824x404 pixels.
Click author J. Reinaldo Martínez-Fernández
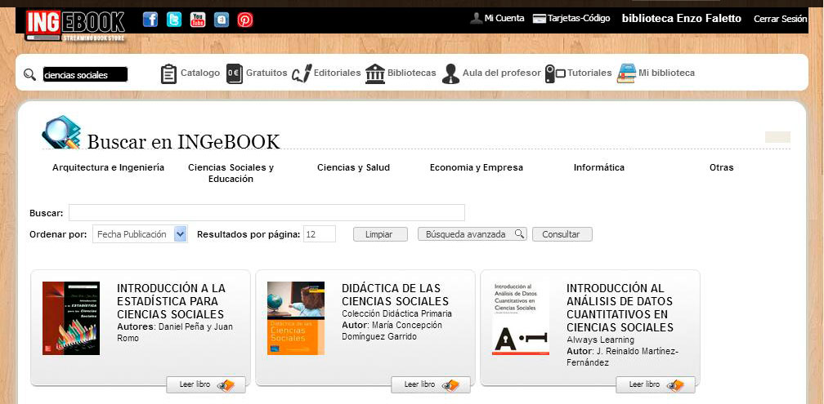point(622,357)
